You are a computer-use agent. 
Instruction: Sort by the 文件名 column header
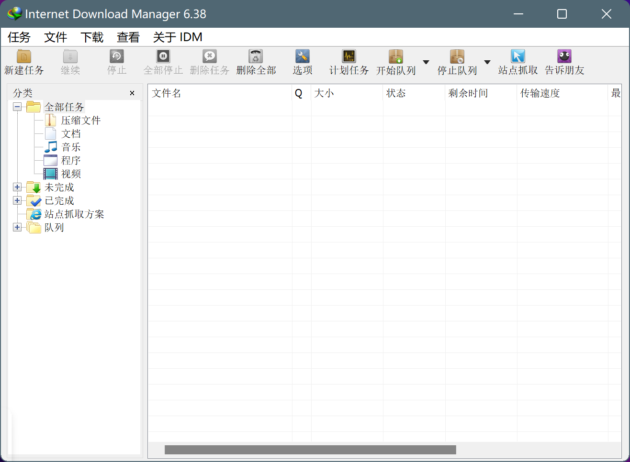point(220,93)
